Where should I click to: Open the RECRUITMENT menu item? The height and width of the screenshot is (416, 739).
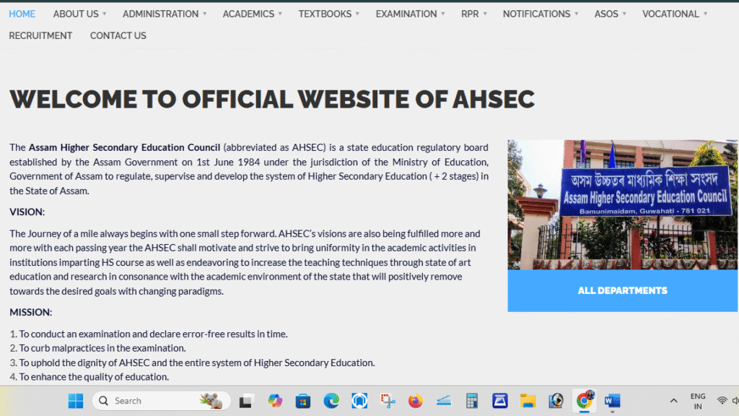pyautogui.click(x=40, y=36)
